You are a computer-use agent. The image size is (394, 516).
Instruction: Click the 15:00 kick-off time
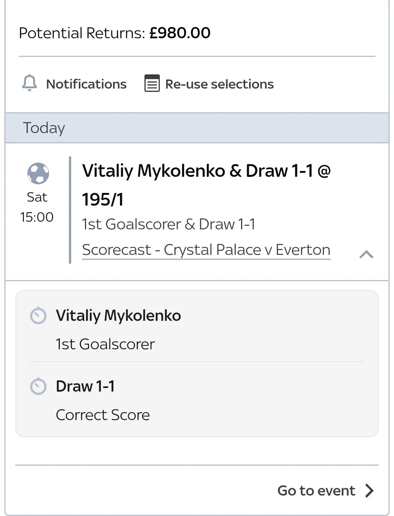37,217
